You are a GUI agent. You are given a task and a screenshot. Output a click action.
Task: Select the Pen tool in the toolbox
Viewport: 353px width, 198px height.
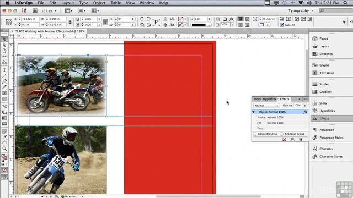(x=4, y=81)
